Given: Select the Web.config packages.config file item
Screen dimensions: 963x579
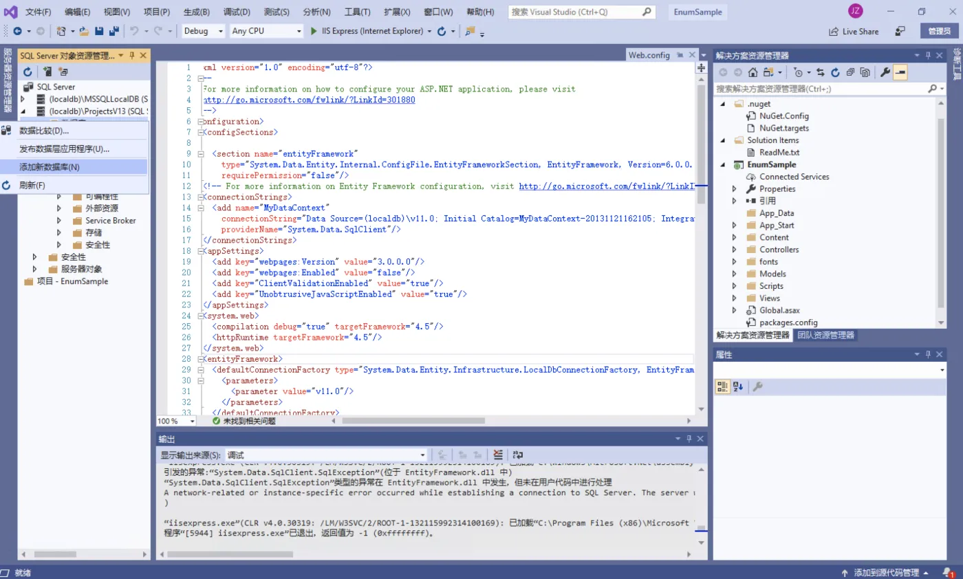Looking at the screenshot, I should [788, 323].
